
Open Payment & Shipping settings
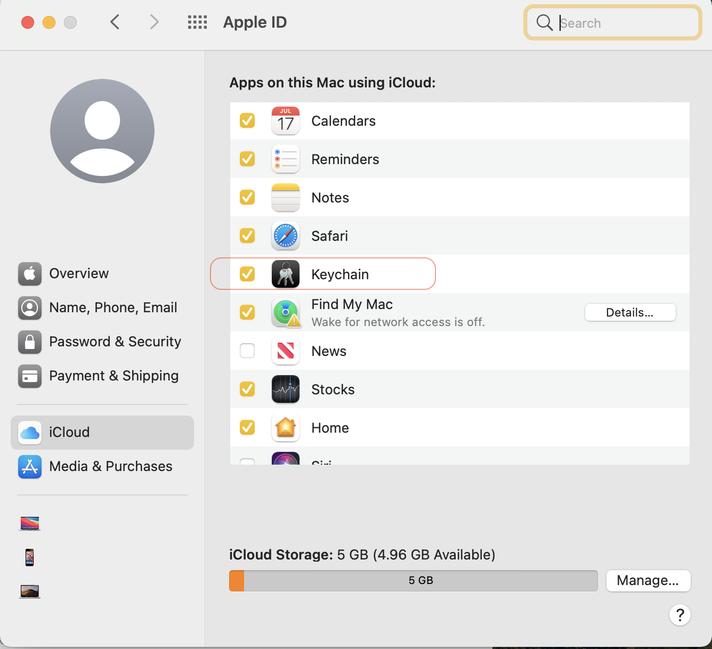(x=102, y=376)
